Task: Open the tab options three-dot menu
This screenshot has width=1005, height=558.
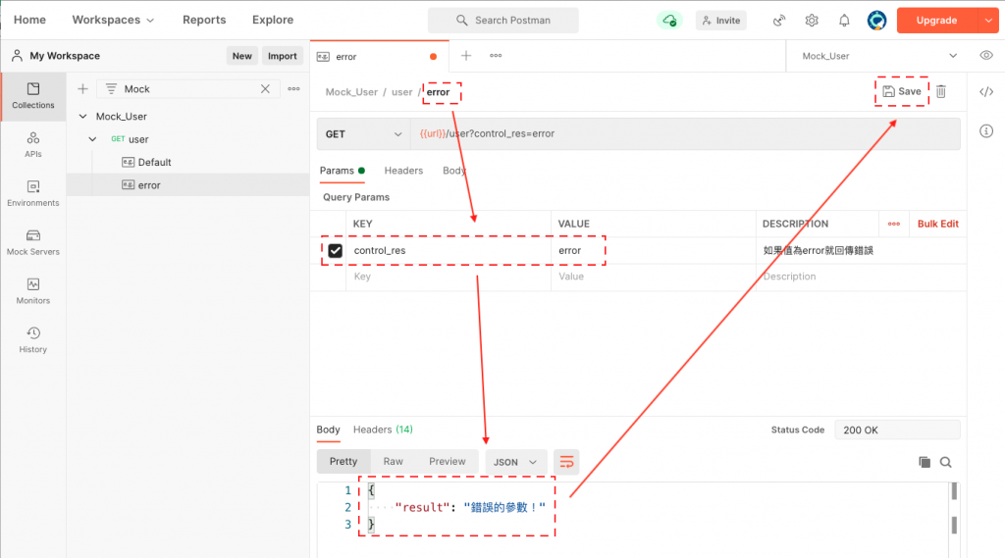Action: tap(496, 56)
